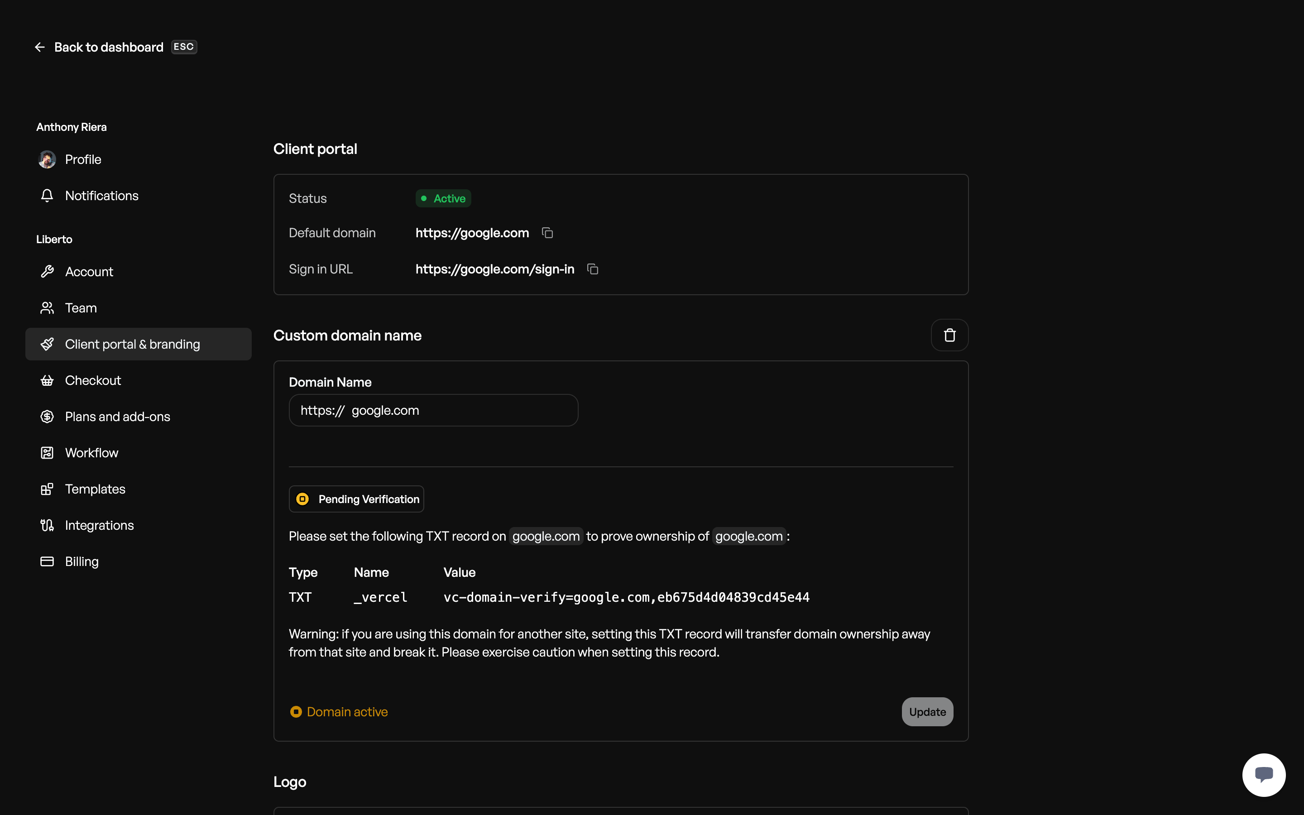Click the Workflow icon
1304x815 pixels.
[x=47, y=453]
